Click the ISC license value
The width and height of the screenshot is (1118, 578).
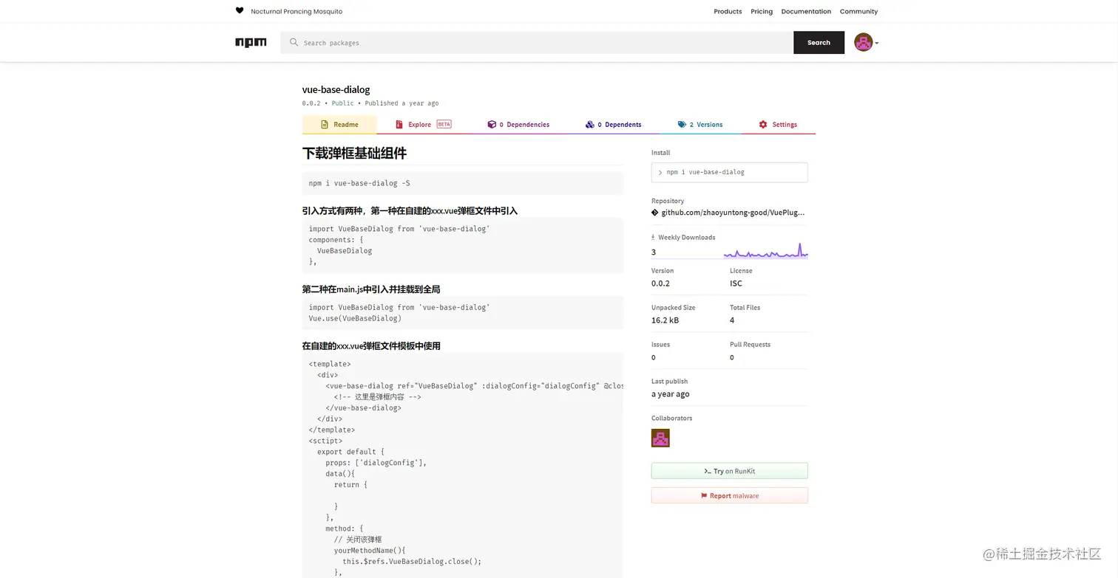click(736, 283)
